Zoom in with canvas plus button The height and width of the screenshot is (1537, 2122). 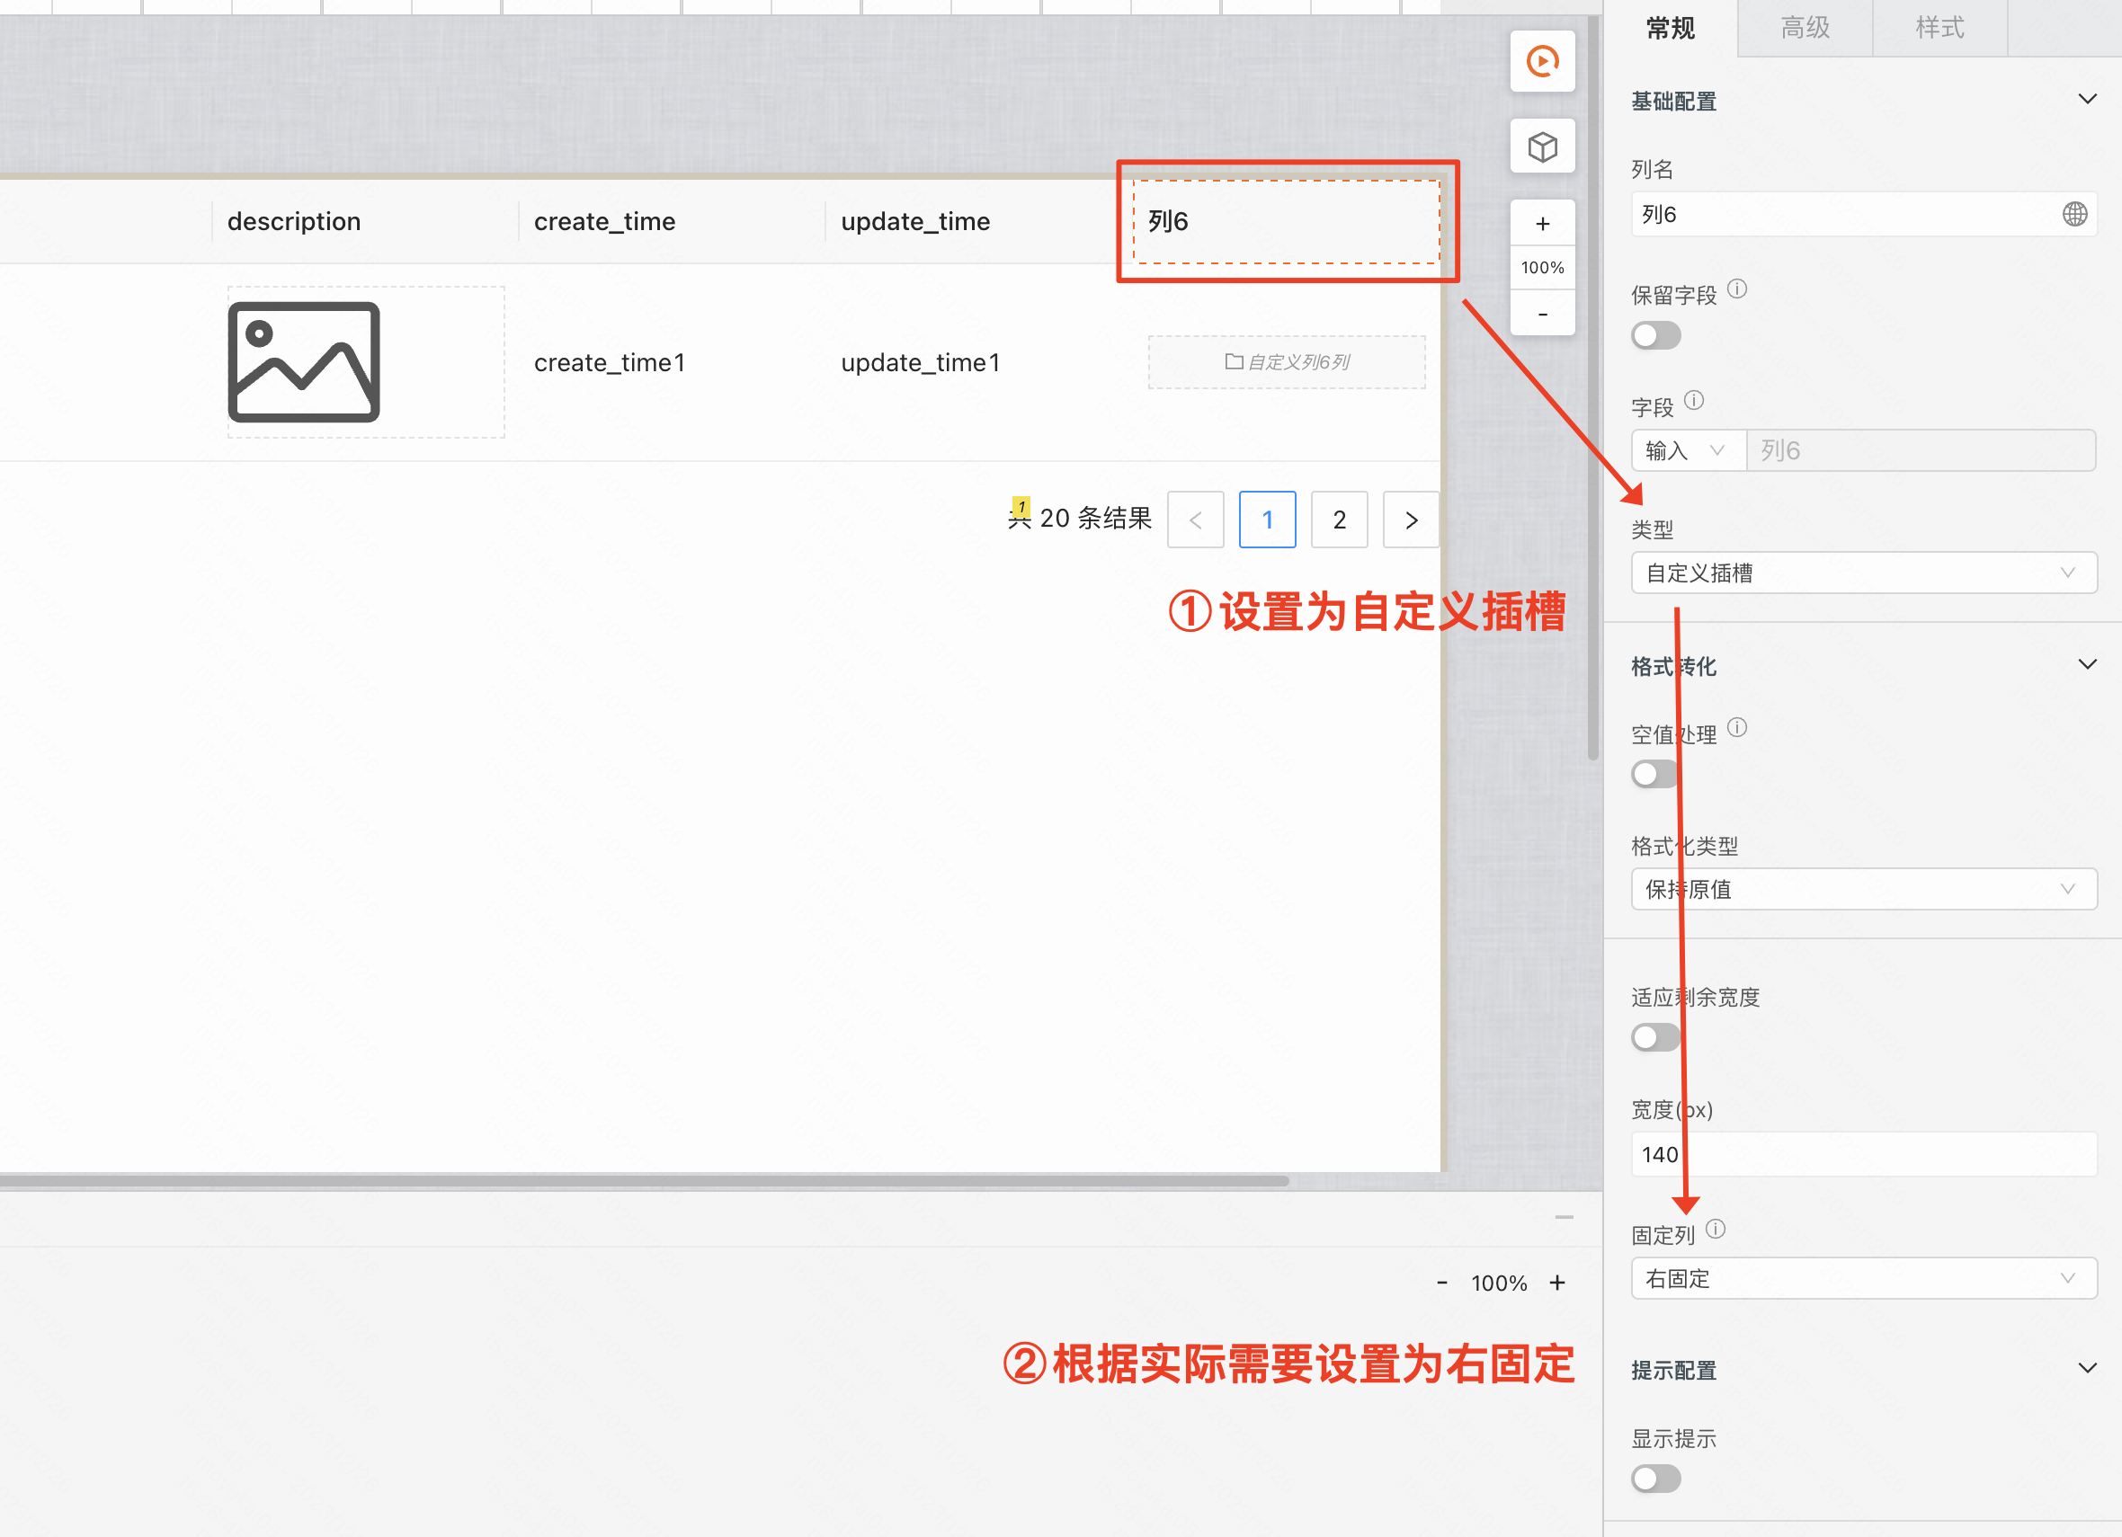pos(1542,223)
